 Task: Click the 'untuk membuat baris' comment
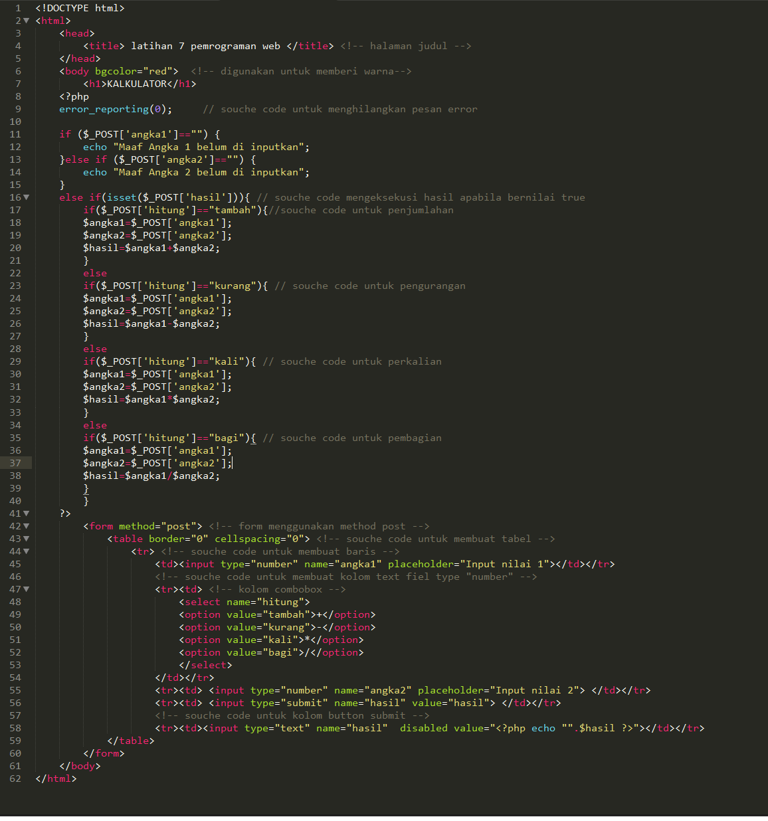tap(319, 551)
